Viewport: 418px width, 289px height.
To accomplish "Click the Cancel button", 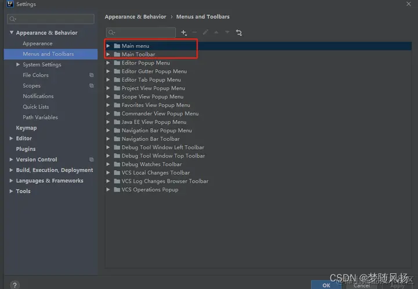I will tap(362, 286).
